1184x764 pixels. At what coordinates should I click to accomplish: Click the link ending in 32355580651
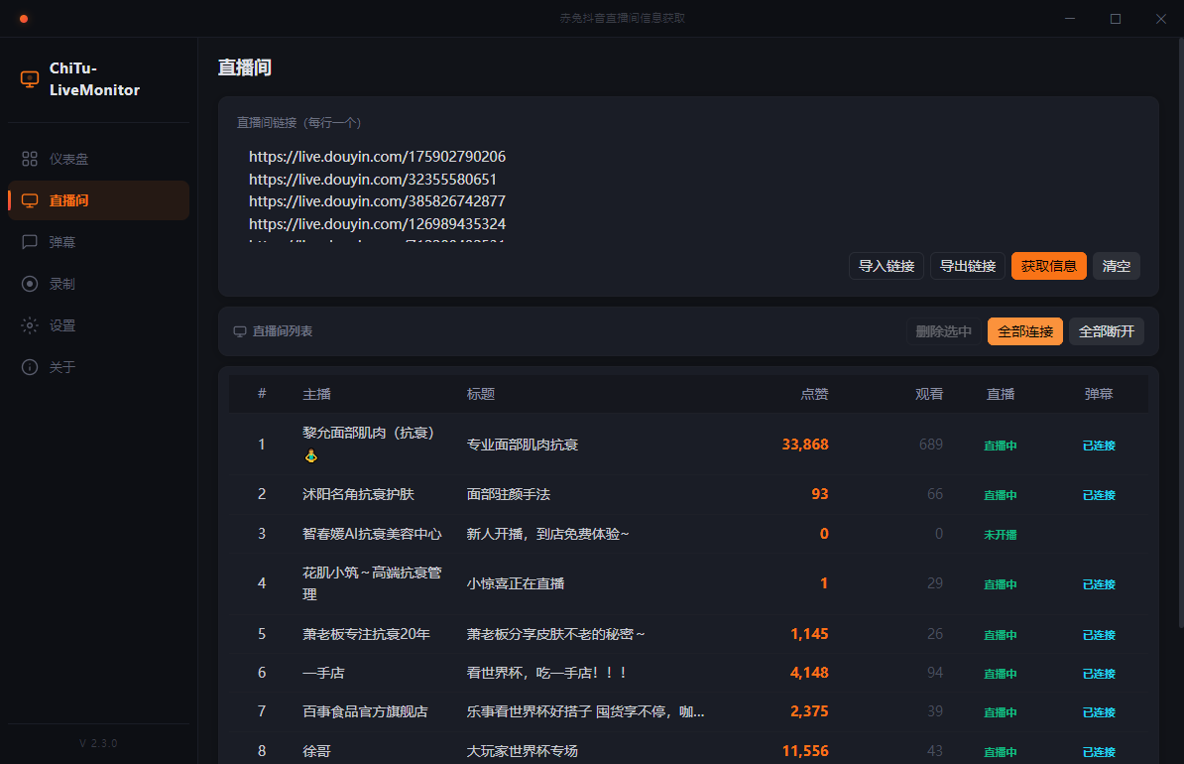point(373,180)
